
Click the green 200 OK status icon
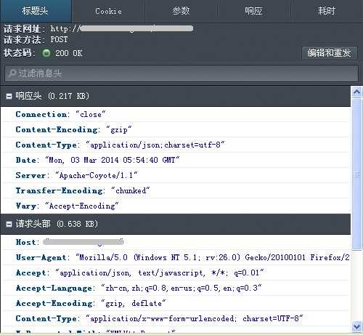point(46,53)
